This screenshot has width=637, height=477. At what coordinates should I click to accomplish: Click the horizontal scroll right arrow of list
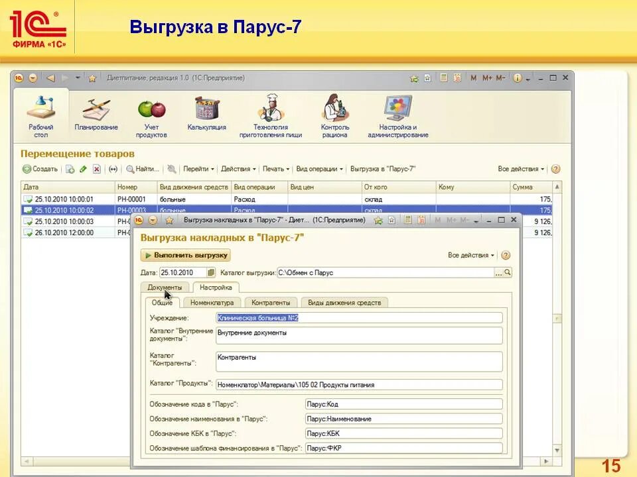(x=546, y=461)
